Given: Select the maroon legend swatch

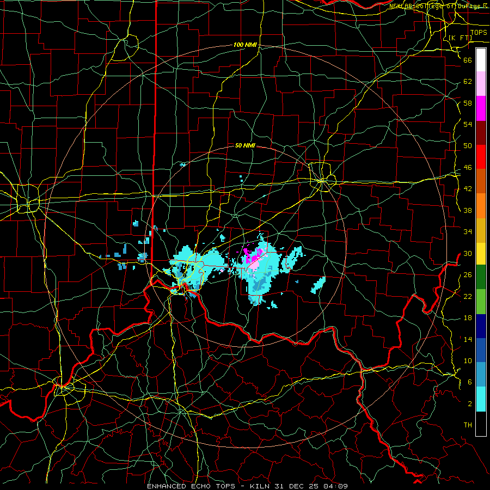Looking at the screenshot, I should pyautogui.click(x=481, y=133).
